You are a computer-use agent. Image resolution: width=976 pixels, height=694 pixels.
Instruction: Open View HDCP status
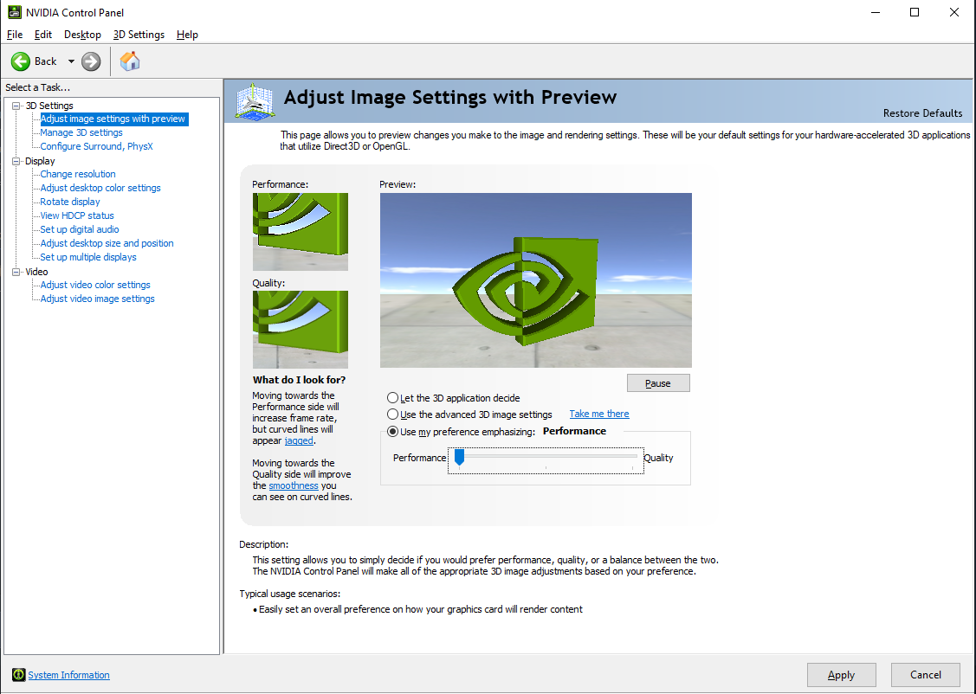pyautogui.click(x=77, y=215)
